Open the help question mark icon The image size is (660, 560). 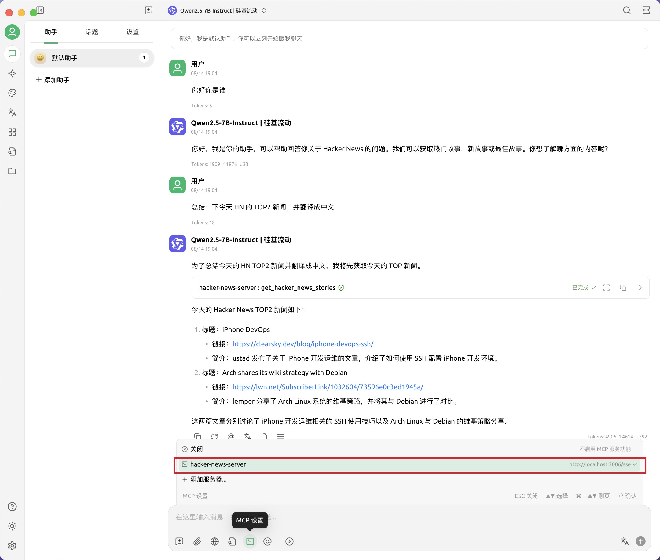pyautogui.click(x=12, y=507)
